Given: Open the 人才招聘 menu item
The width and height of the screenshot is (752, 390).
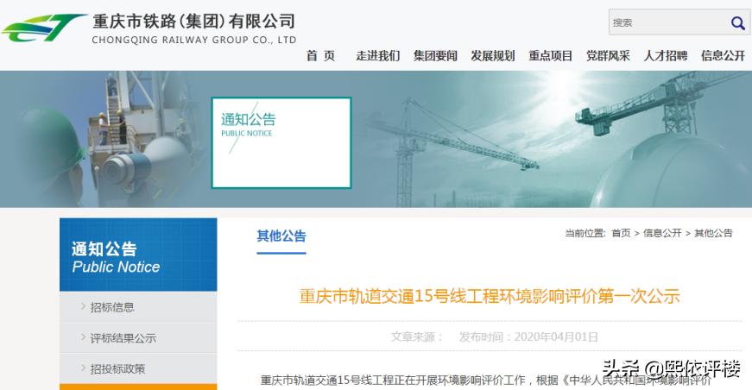Looking at the screenshot, I should 666,56.
